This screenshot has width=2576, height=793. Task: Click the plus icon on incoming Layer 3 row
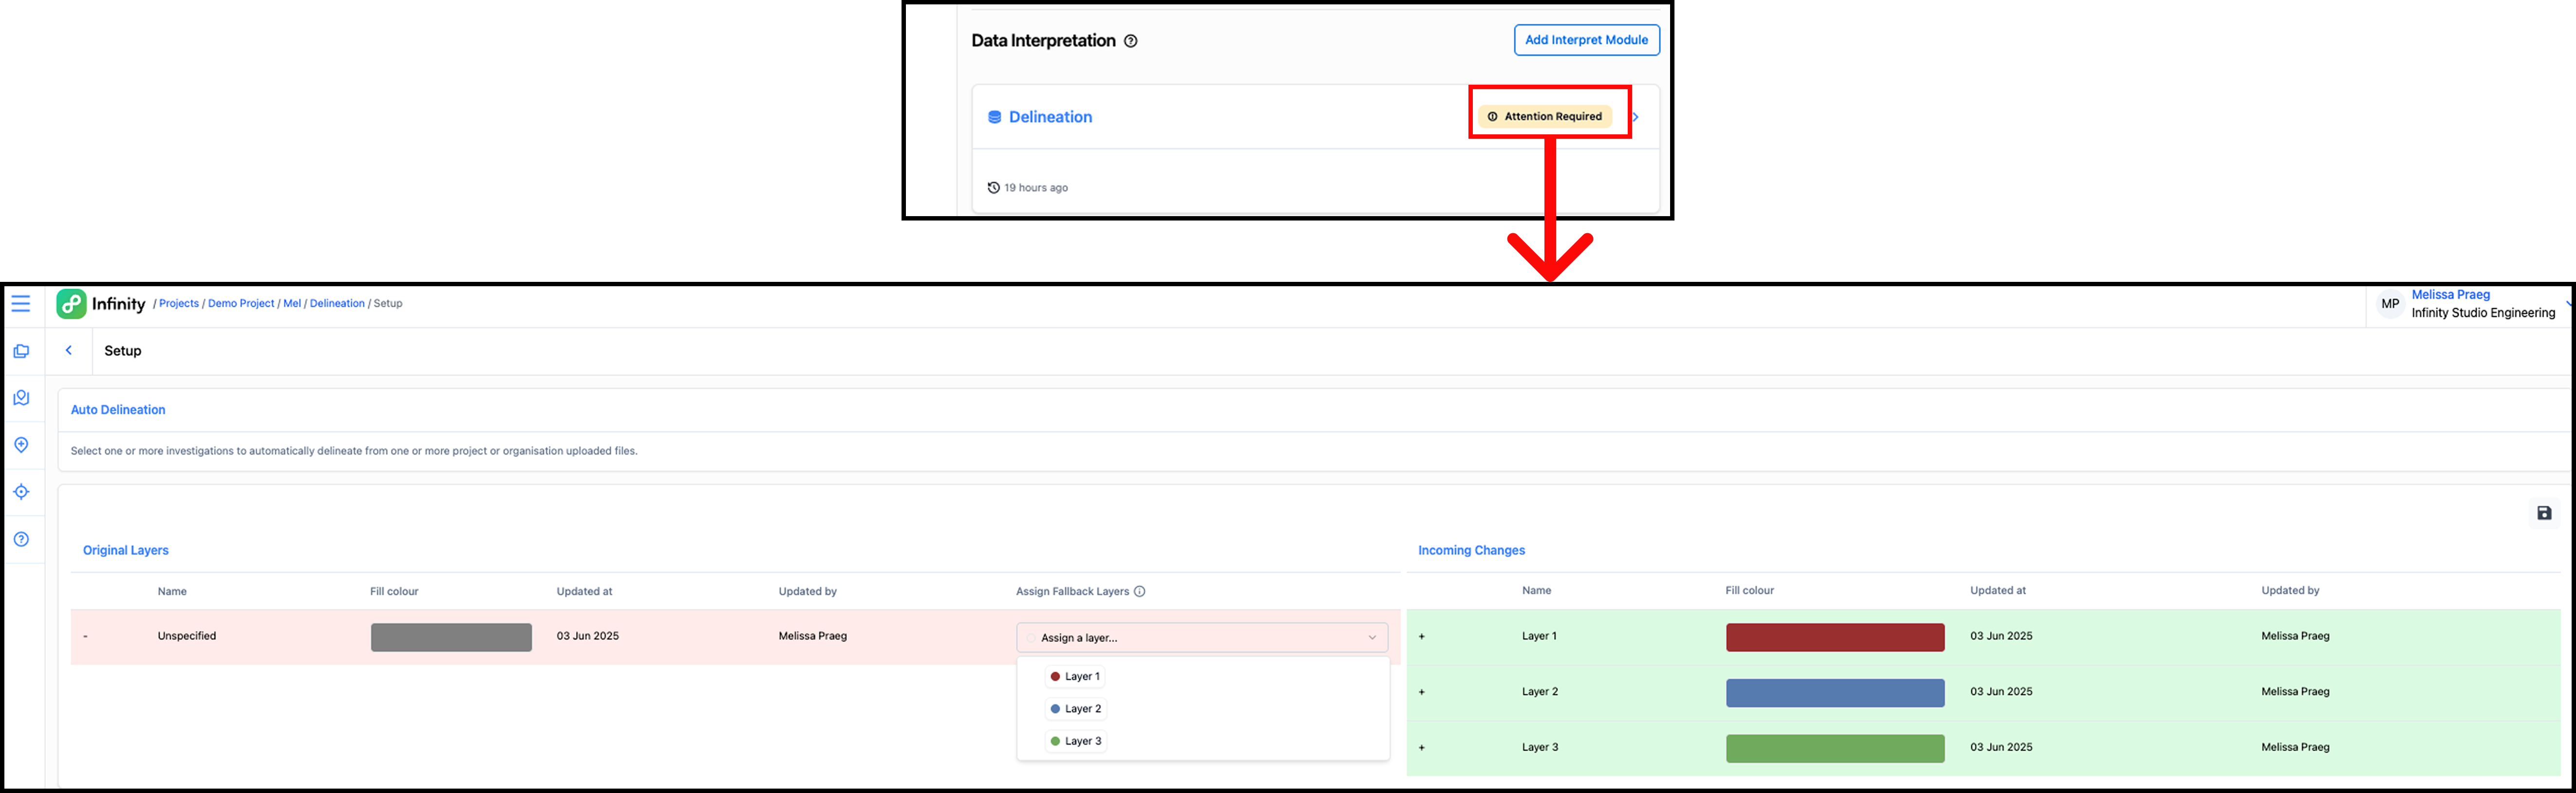tap(1421, 748)
